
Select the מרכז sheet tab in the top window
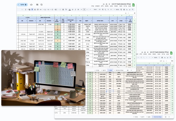(97, 70)
